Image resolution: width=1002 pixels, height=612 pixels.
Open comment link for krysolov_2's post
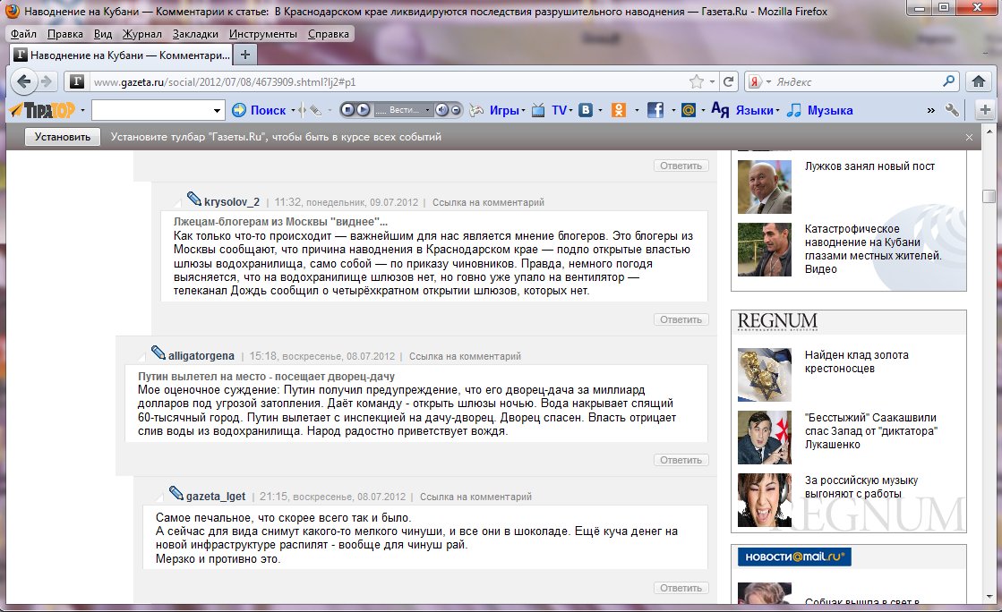tap(488, 202)
